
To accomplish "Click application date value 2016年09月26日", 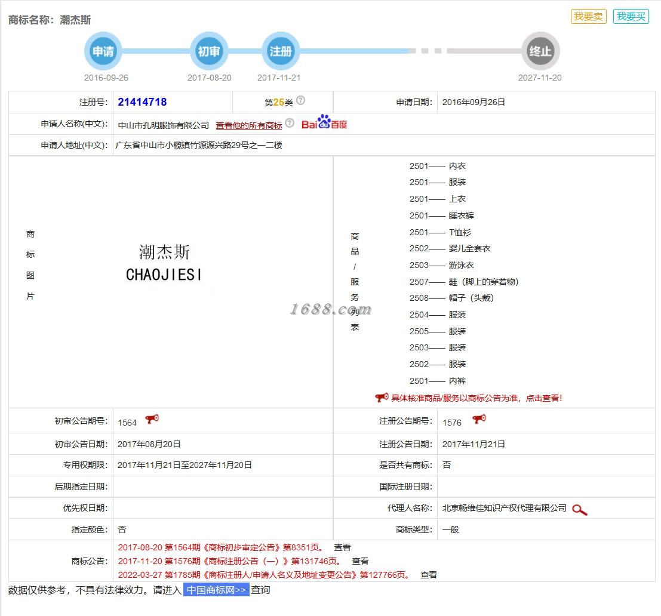I will click(474, 103).
